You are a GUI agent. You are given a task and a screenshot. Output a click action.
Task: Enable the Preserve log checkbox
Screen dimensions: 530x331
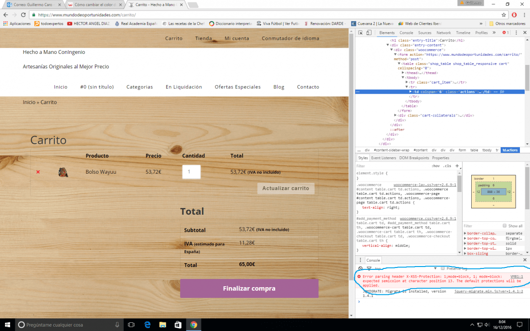tap(442, 268)
